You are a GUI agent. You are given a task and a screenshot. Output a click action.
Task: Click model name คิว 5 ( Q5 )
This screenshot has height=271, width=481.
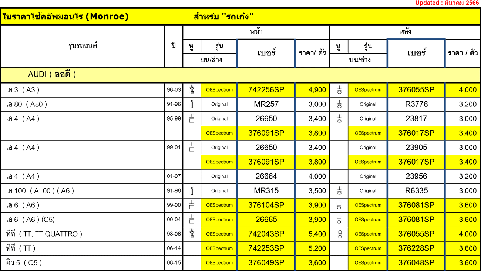coord(24,263)
